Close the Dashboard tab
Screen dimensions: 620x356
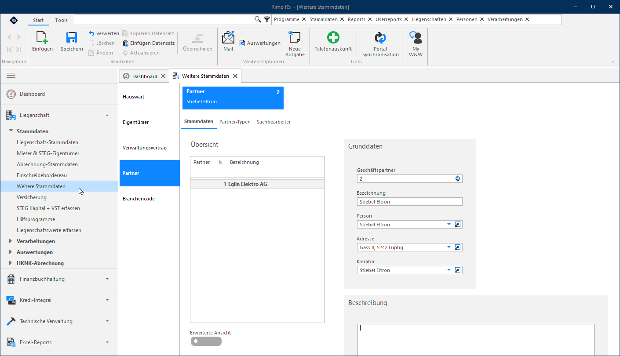click(163, 76)
